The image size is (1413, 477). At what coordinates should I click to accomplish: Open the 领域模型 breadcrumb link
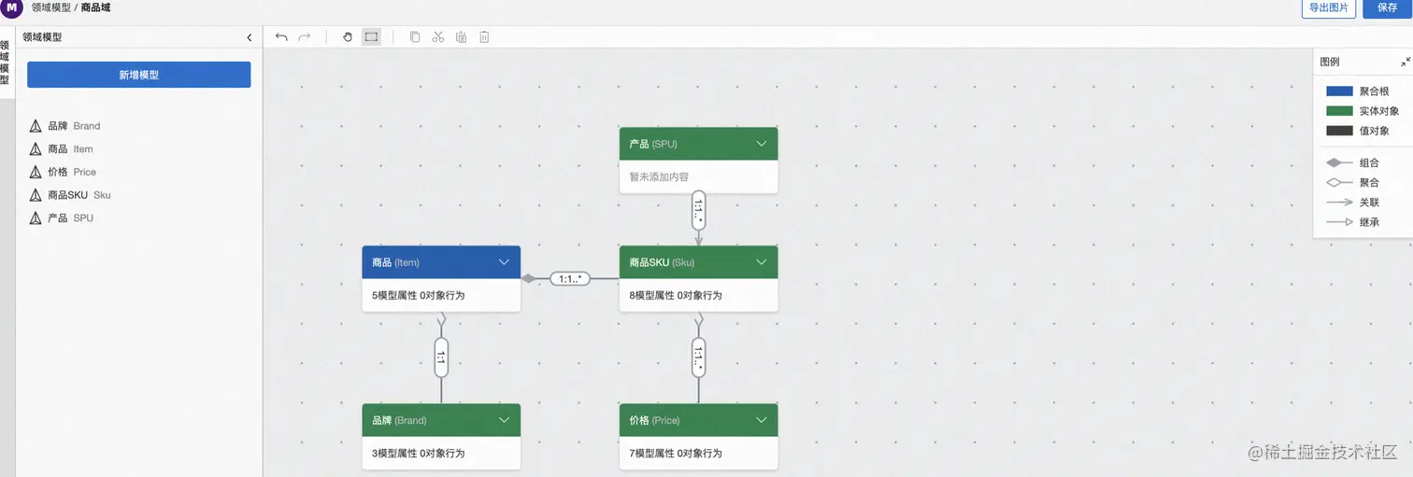[50, 7]
